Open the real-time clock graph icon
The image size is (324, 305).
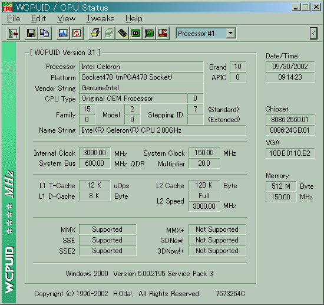pyautogui.click(x=63, y=33)
